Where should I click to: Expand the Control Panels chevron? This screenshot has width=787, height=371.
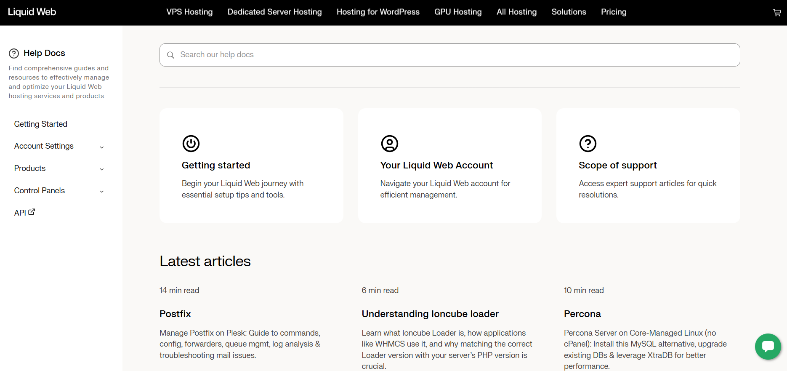click(x=101, y=192)
